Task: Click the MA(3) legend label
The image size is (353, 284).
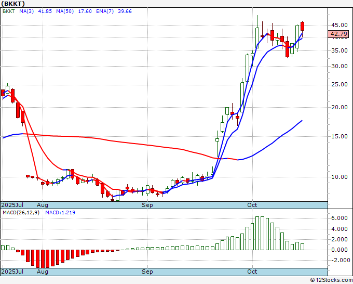Action: tap(26, 11)
